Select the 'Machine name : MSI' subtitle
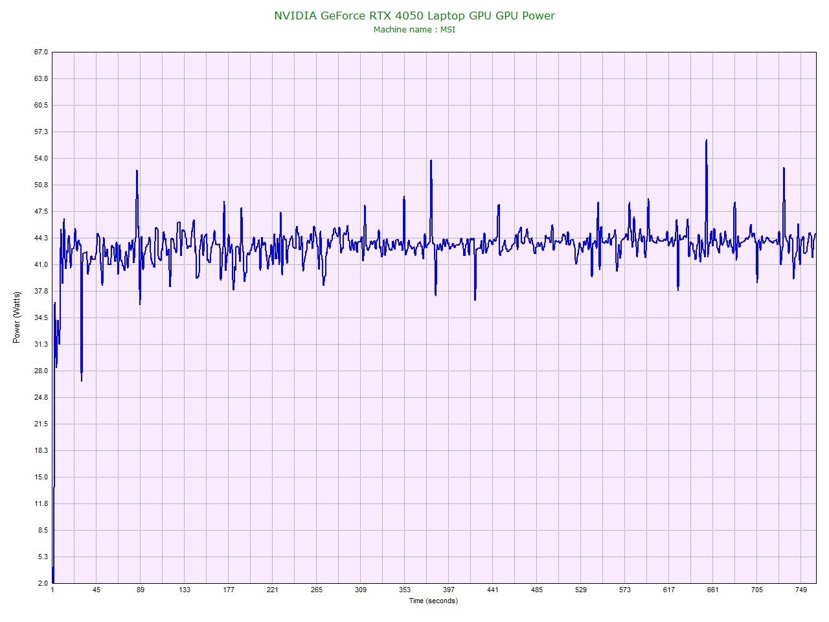The width and height of the screenshot is (829, 622). (x=414, y=30)
